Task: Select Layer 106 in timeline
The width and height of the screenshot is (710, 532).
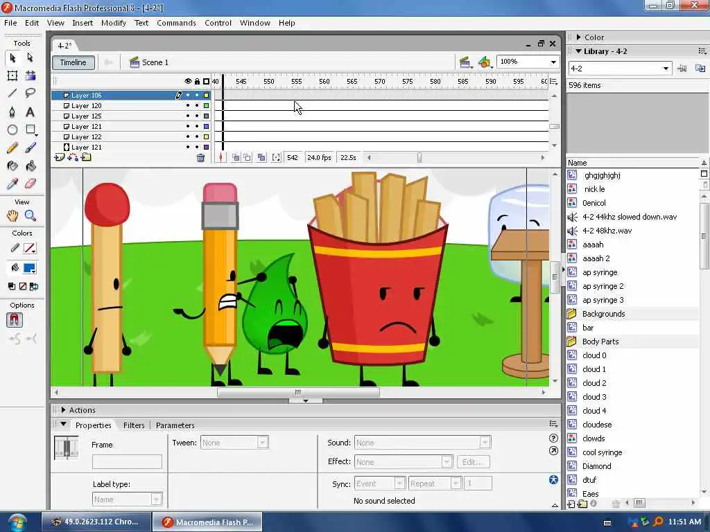Action: click(131, 95)
